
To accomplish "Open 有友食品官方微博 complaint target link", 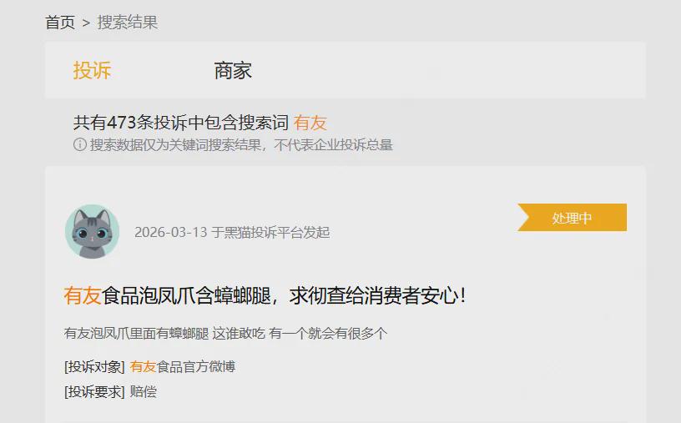I will click(183, 366).
